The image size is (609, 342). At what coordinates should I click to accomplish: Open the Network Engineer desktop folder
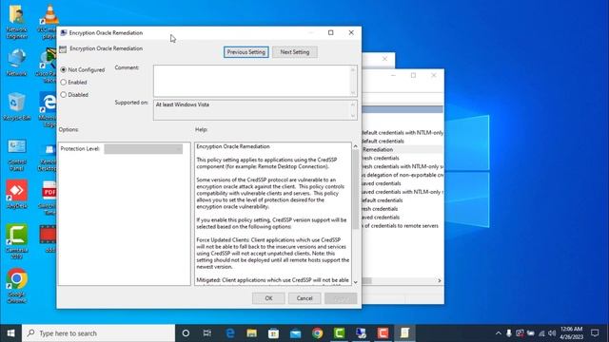[17, 21]
